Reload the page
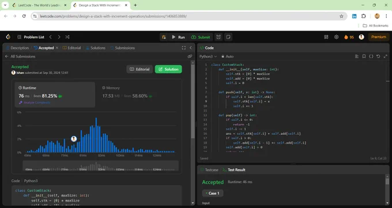392x208 pixels. pos(24,16)
